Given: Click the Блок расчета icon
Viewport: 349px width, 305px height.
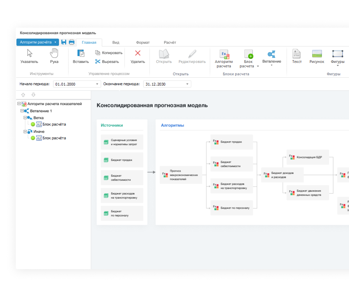Looking at the screenshot, I should (x=248, y=54).
